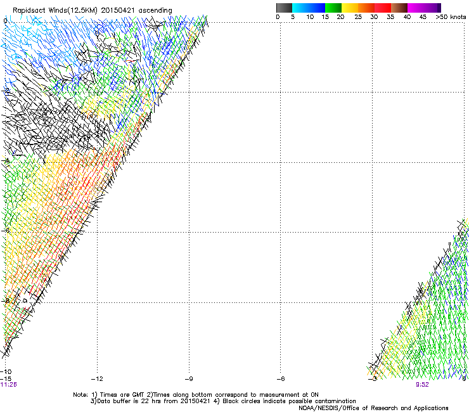Click the 'Times are GMT' note line
Viewport: 469px width, 412px height.
point(196,395)
